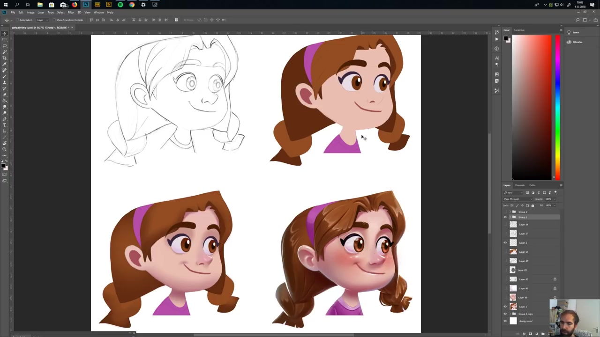Enable Show Transform Controls checkbox
600x337 pixels.
54,20
